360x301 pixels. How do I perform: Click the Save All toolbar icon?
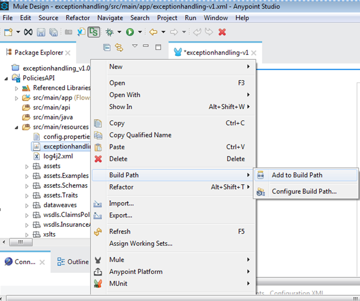[x=52, y=32]
